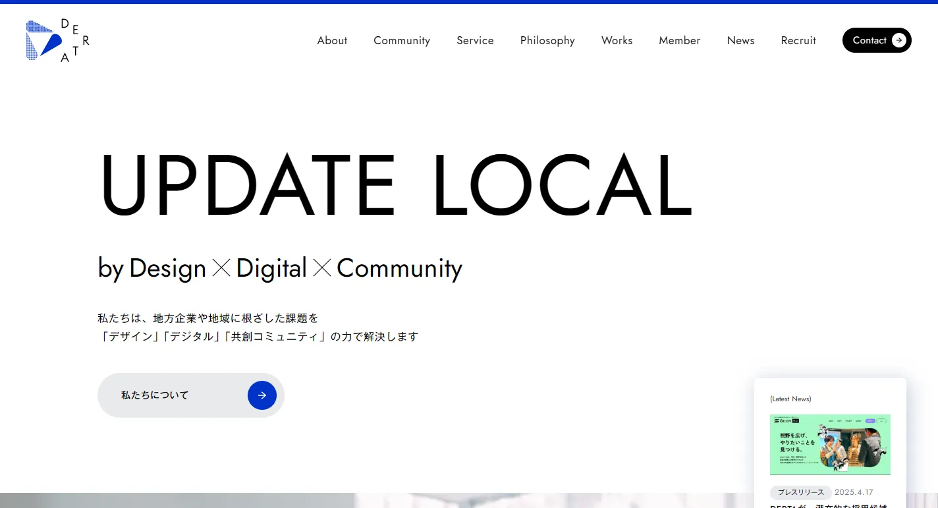938x508 pixels.
Task: Click the arrow icon inside Contact button
Action: pos(898,40)
